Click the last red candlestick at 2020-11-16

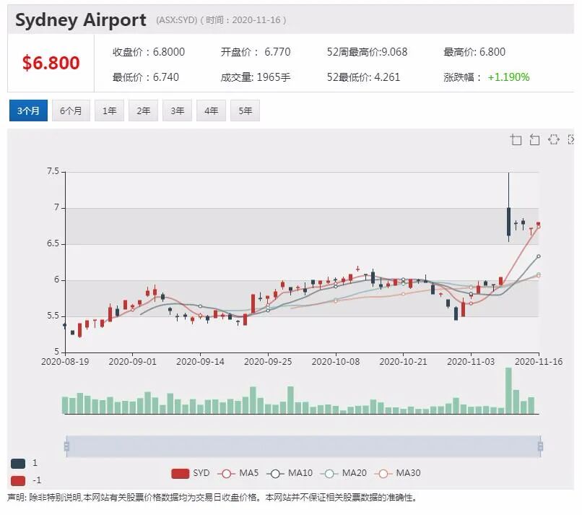pyautogui.click(x=538, y=224)
